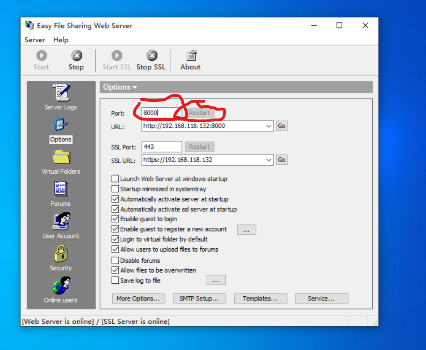Uncheck Allow files to be overwritten

click(115, 270)
